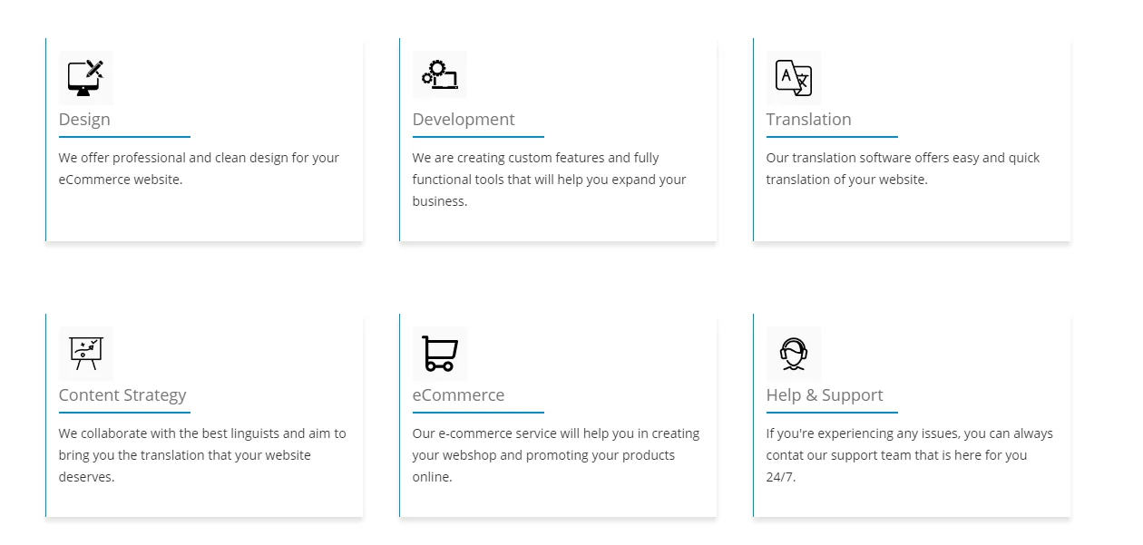1143x545 pixels.
Task: Click the blue underline beneath eCommerce
Action: coord(478,413)
